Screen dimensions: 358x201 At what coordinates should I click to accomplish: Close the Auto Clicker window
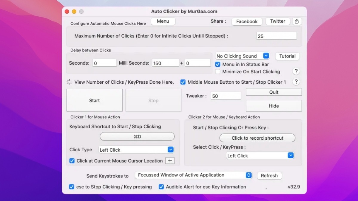coord(67,12)
